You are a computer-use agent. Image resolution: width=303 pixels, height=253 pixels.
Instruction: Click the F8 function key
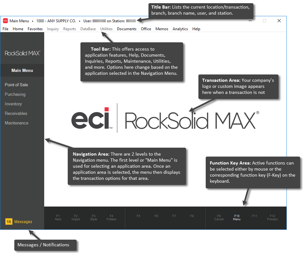pyautogui.click(x=192, y=216)
